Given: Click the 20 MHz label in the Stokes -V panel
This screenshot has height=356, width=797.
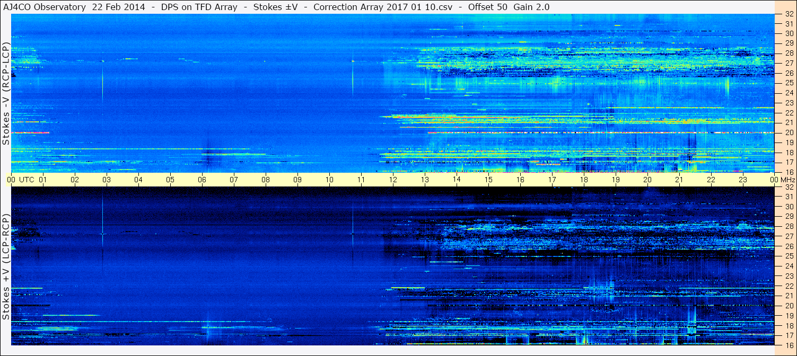Looking at the screenshot, I should click(x=789, y=132).
